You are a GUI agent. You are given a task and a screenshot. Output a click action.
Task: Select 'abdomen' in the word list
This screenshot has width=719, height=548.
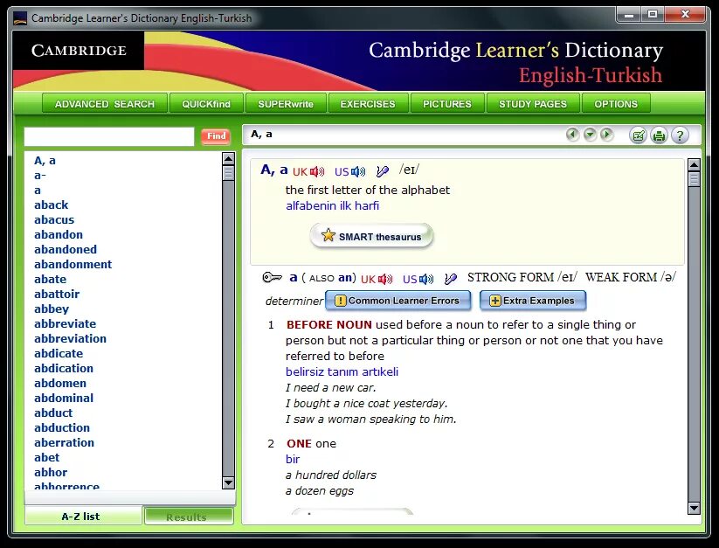point(60,384)
